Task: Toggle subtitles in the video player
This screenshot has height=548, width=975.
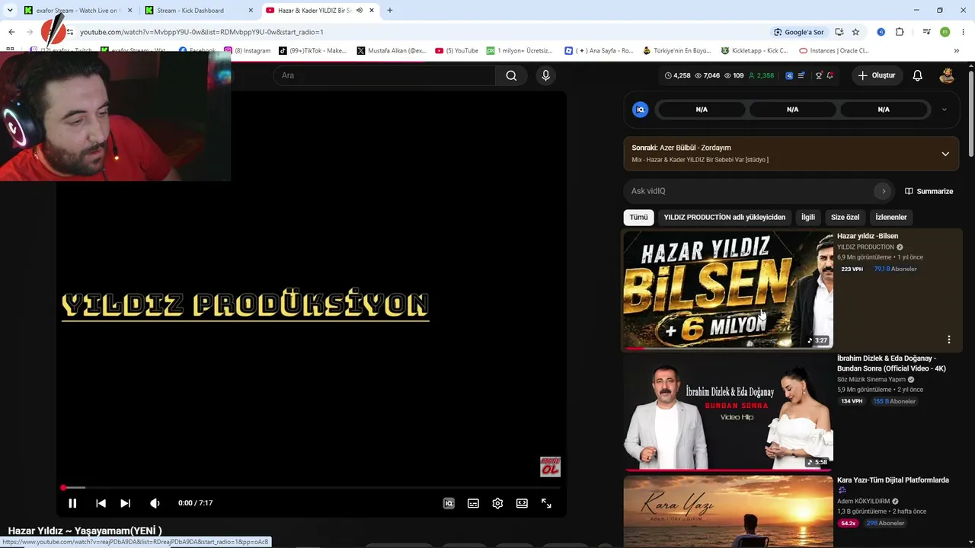Action: coord(473,503)
